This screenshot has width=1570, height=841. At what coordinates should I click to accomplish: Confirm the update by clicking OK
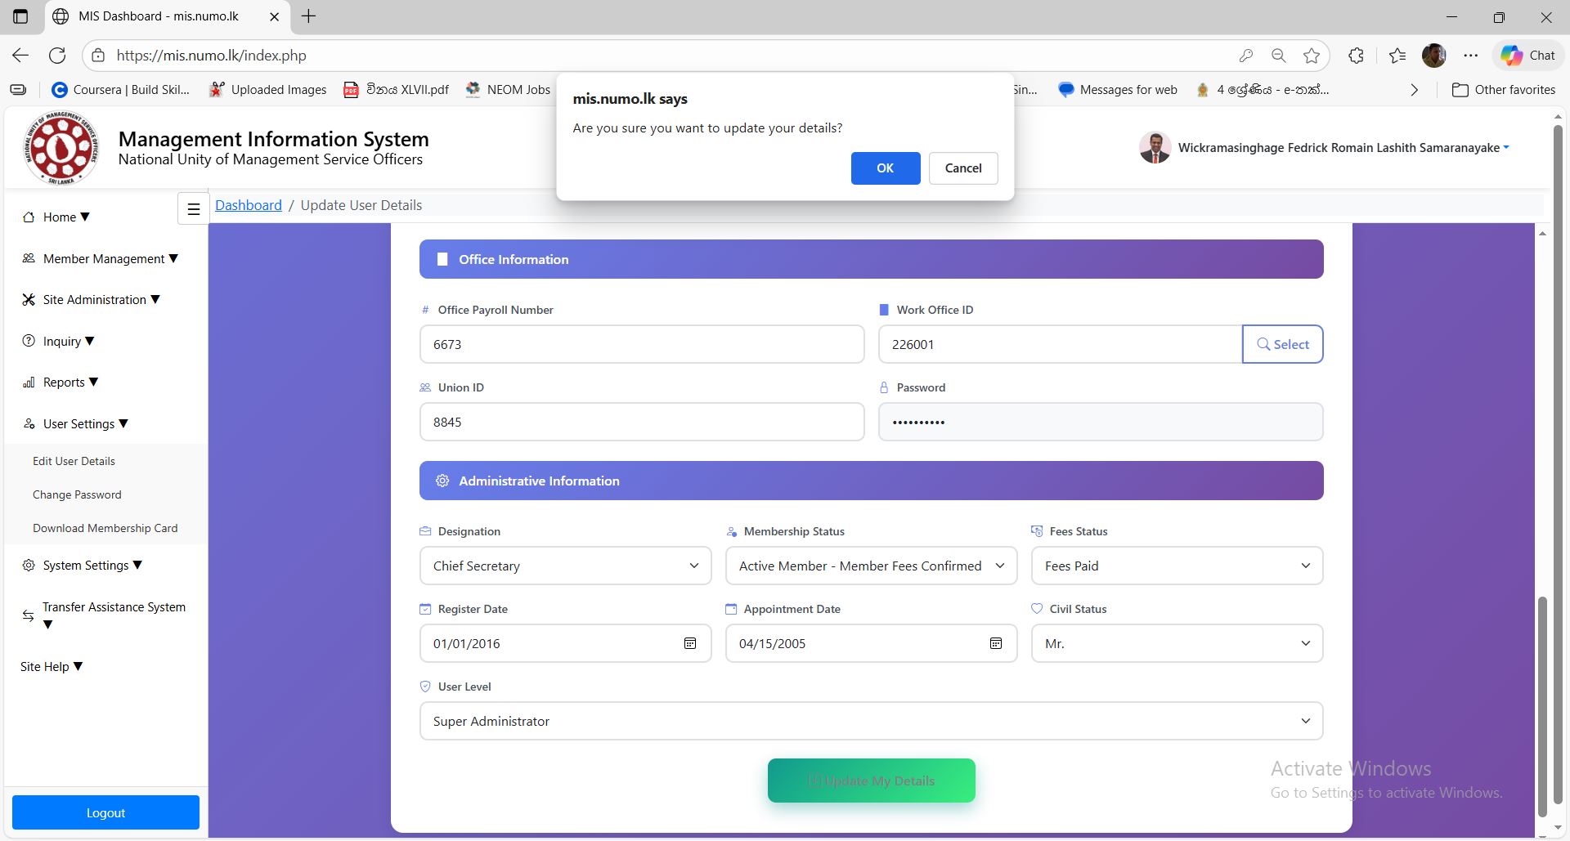click(x=885, y=168)
